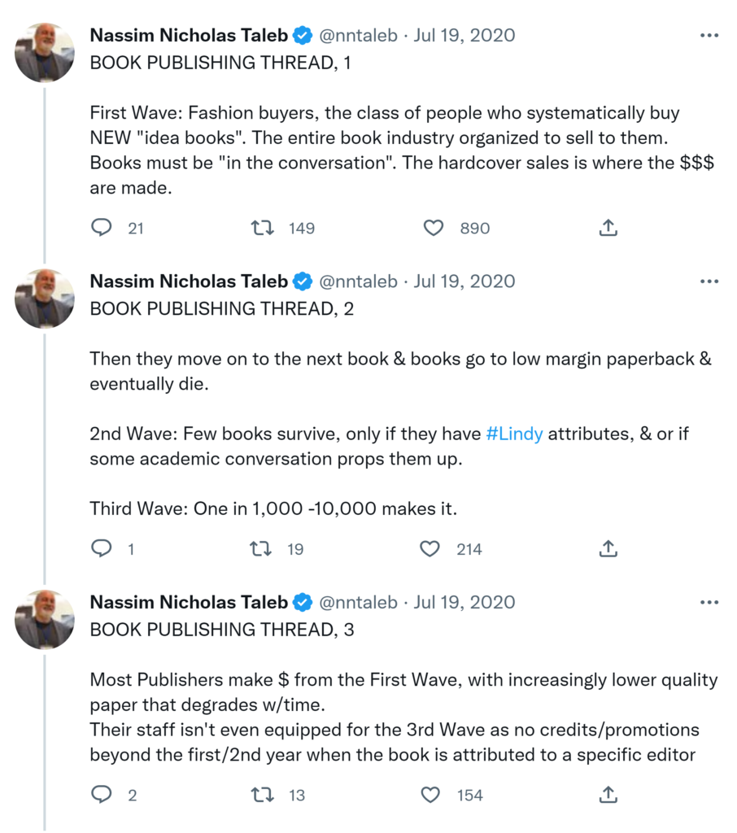737x833 pixels.
Task: Open Nassim Nicholas Taleb's profile from first tweet
Action: pos(188,36)
